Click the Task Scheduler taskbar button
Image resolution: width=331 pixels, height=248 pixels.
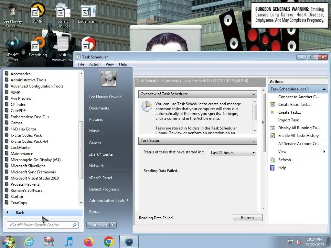[129, 242]
